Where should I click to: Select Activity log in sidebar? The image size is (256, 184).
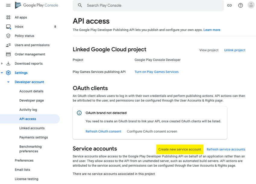click(28, 110)
